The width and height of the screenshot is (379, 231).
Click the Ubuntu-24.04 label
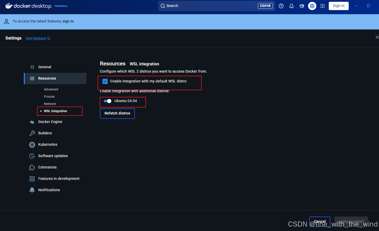pyautogui.click(x=126, y=101)
